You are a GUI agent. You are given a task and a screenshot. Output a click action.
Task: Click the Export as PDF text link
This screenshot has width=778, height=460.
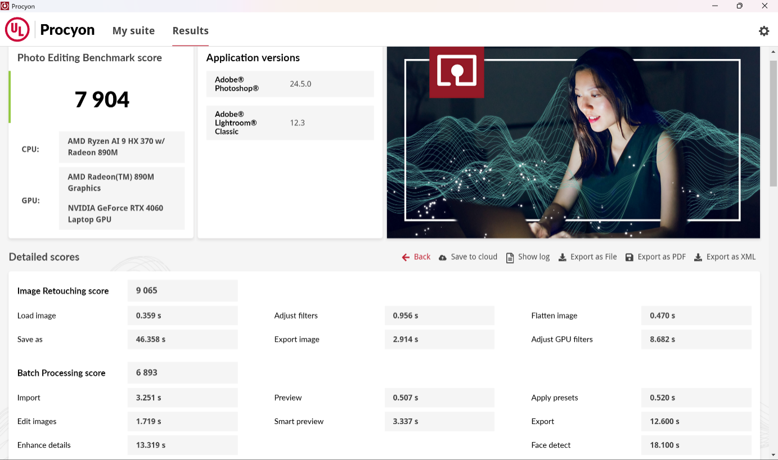coord(662,257)
